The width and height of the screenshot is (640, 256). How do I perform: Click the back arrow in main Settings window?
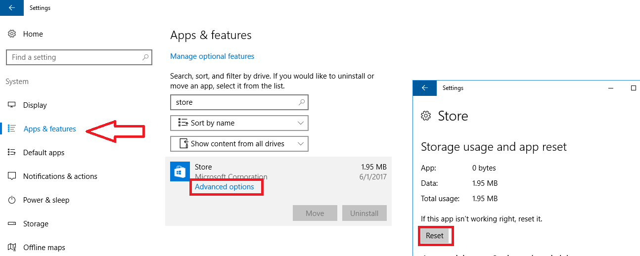coord(11,7)
